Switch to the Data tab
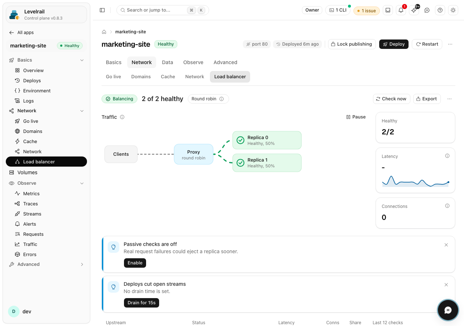The width and height of the screenshot is (464, 326). point(167,62)
